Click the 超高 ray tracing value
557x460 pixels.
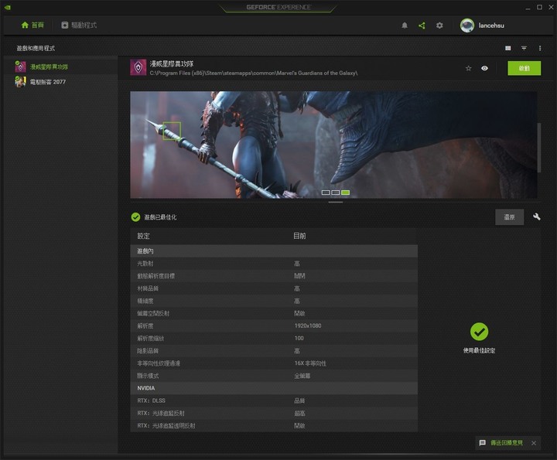tap(299, 413)
